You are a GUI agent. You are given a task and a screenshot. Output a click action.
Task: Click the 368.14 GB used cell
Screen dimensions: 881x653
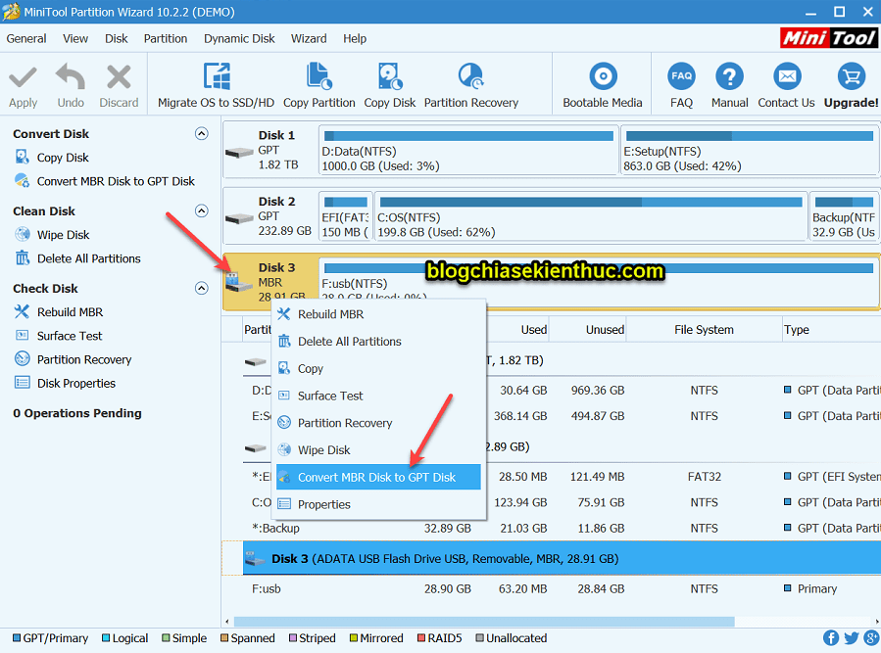click(x=520, y=416)
